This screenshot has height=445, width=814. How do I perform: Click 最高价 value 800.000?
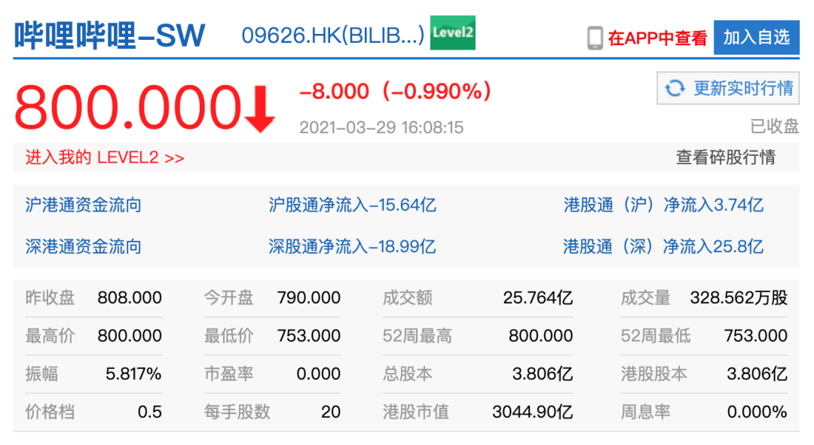click(130, 336)
